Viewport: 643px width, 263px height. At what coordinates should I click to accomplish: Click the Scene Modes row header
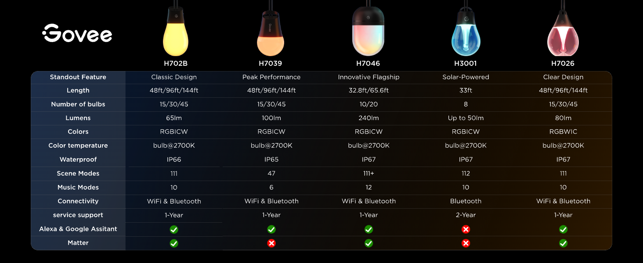(x=78, y=174)
